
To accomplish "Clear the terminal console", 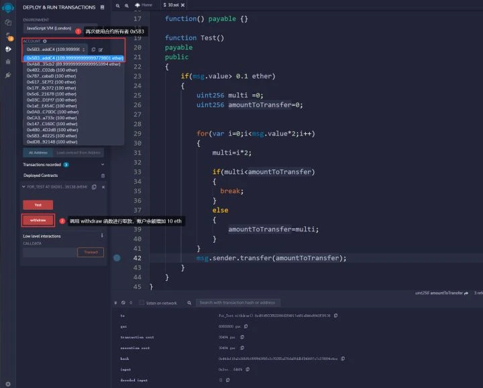I will click(123, 303).
